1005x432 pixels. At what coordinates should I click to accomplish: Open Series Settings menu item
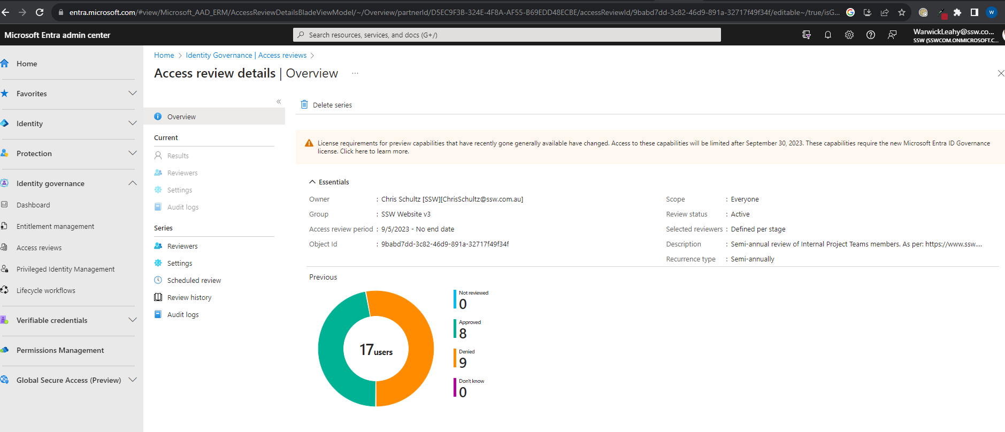coord(179,264)
